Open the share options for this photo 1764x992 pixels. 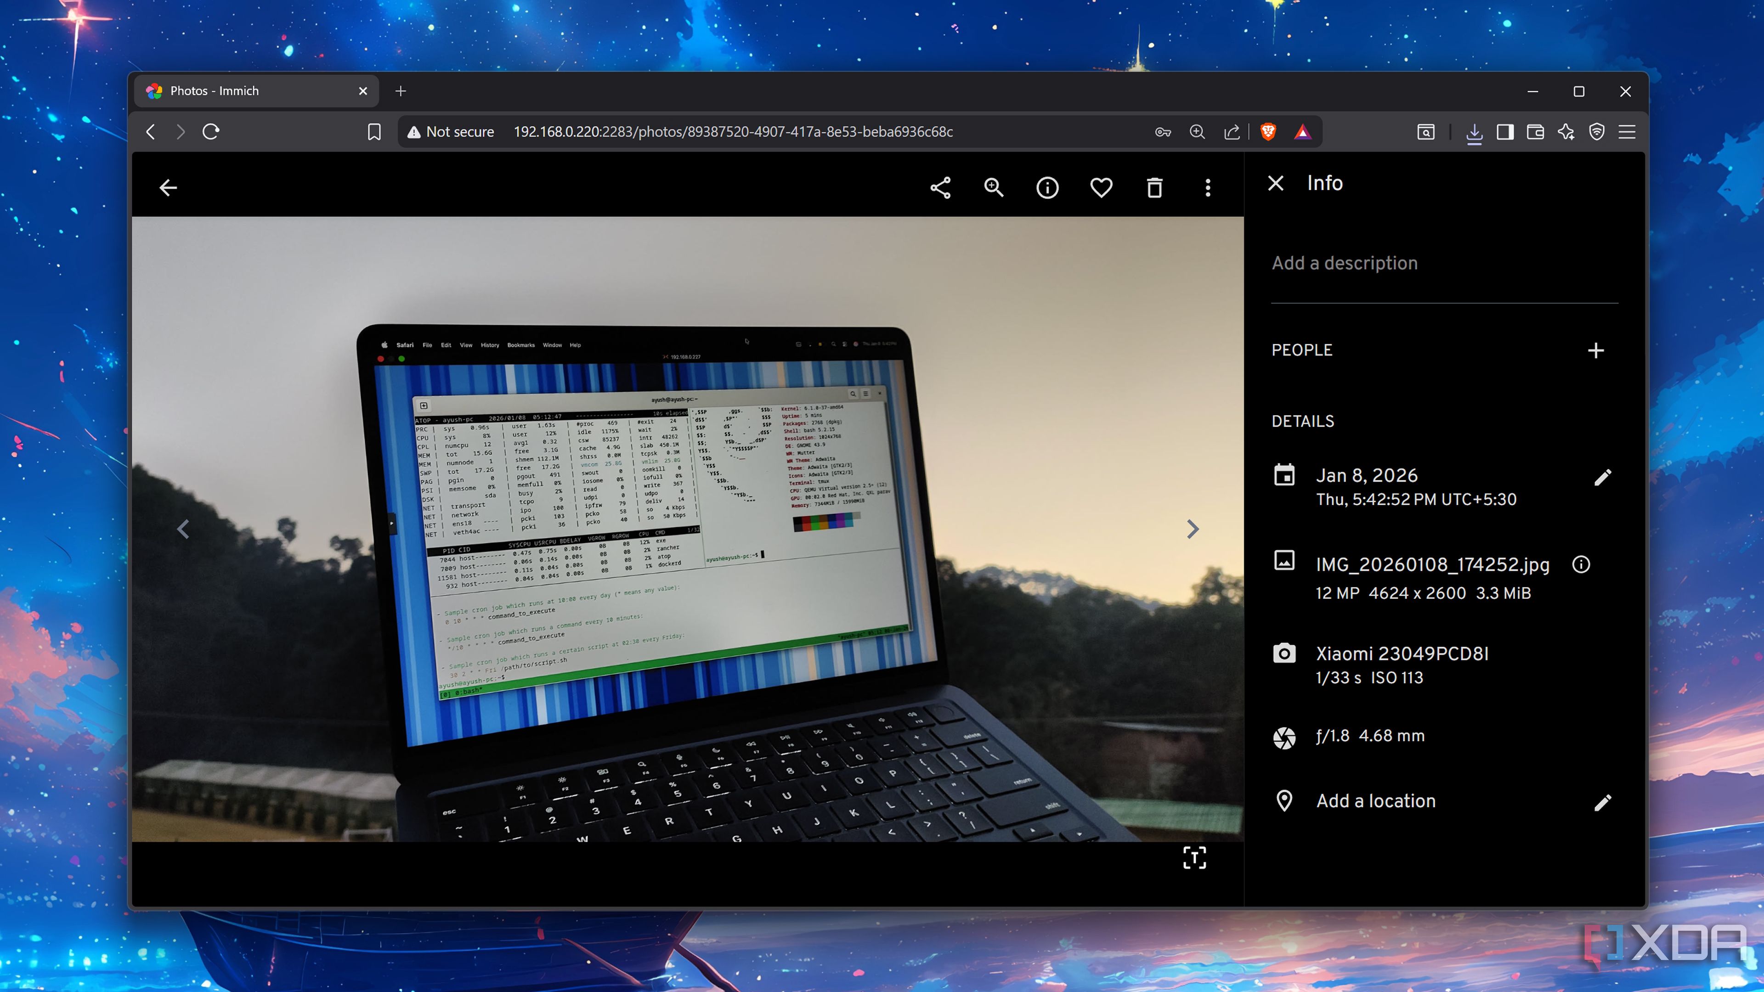[x=940, y=187]
